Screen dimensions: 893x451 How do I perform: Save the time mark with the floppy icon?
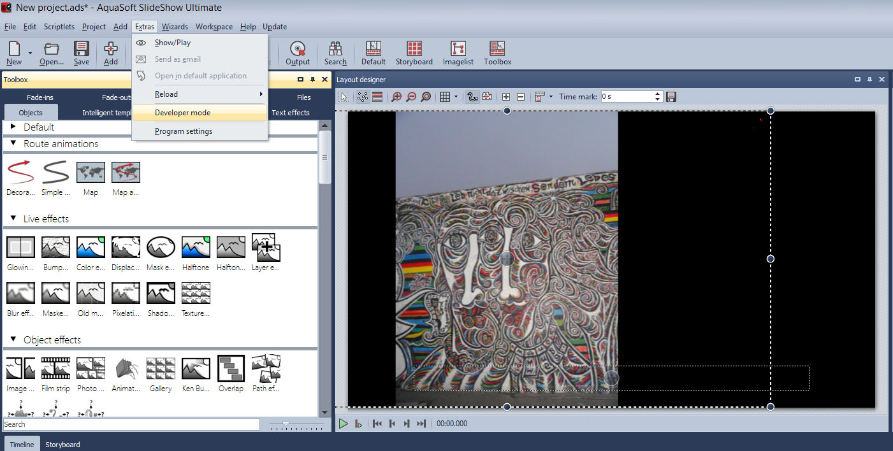click(671, 97)
